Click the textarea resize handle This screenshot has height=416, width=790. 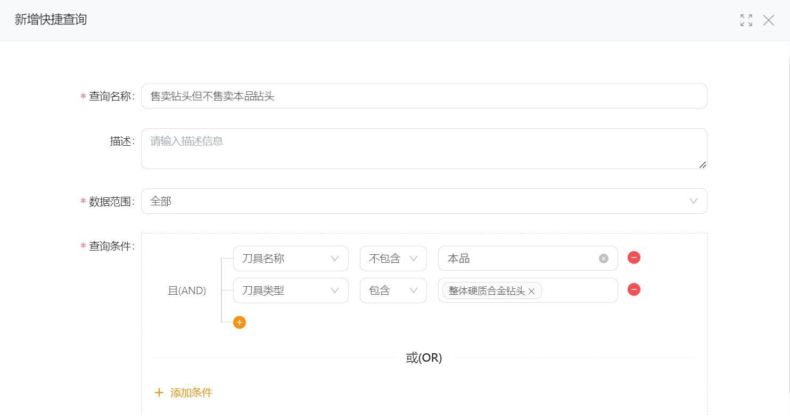pos(703,167)
